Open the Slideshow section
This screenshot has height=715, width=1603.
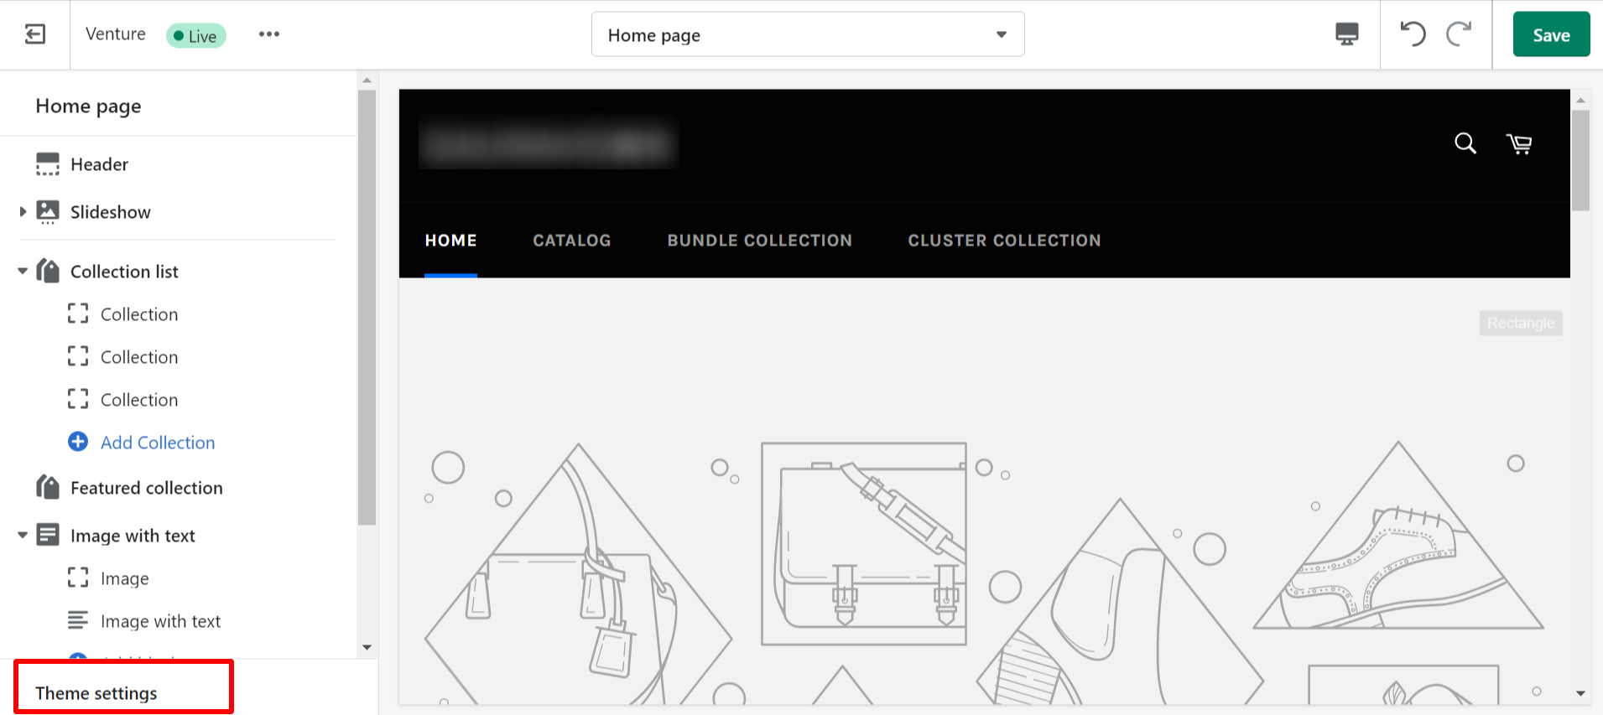(111, 212)
